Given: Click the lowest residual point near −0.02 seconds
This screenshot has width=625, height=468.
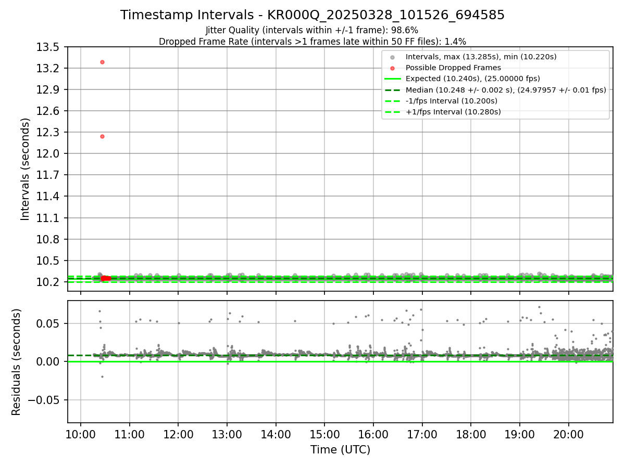Looking at the screenshot, I should pyautogui.click(x=102, y=376).
